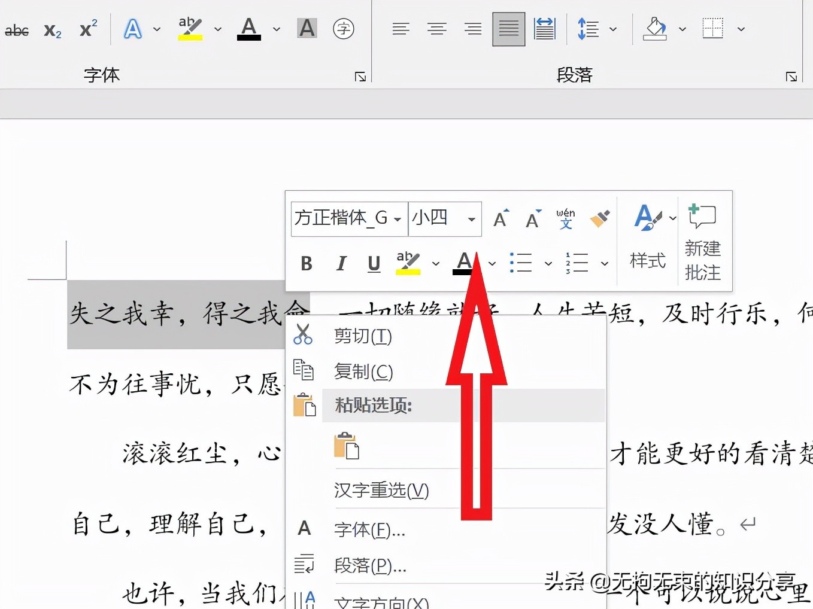Toggle bold on the mini toolbar
Viewport: 813px width, 609px height.
point(306,263)
